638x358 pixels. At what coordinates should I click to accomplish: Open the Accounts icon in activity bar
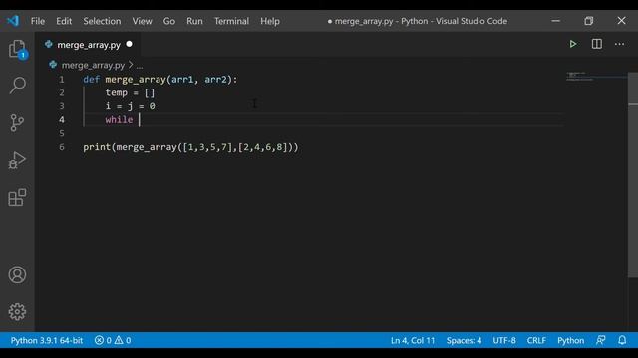[x=17, y=274]
